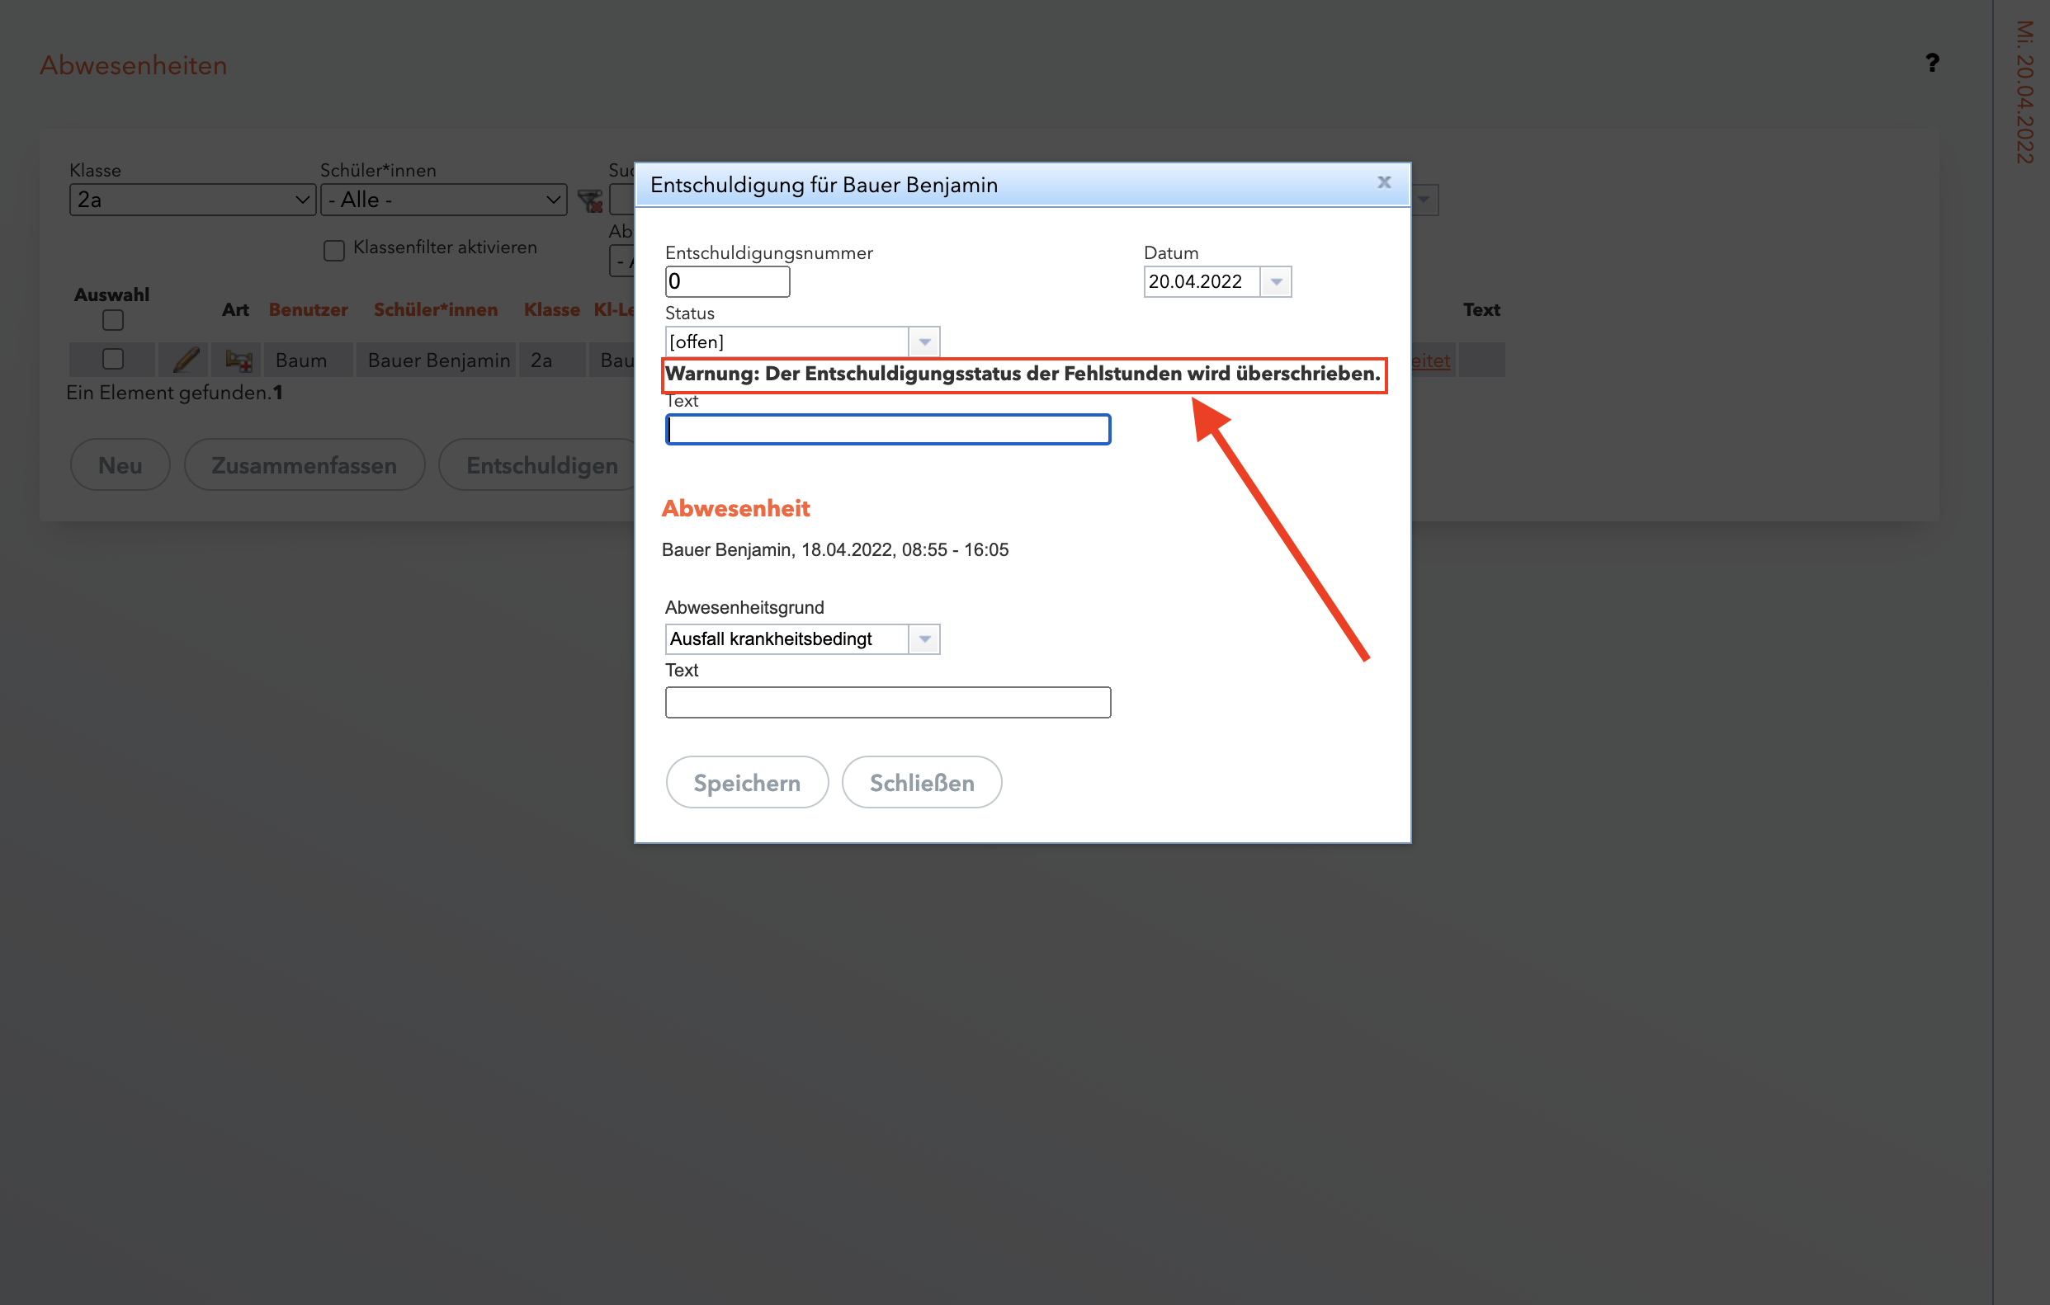Check the Auswahl select-all checkbox
Screen dimensions: 2050x1305
[x=112, y=321]
